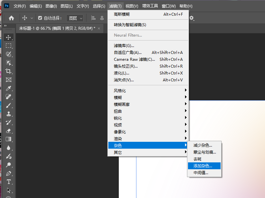Viewport: 265px width, 198px height.
Task: Expand the 渲染 submenu
Action: (x=148, y=139)
